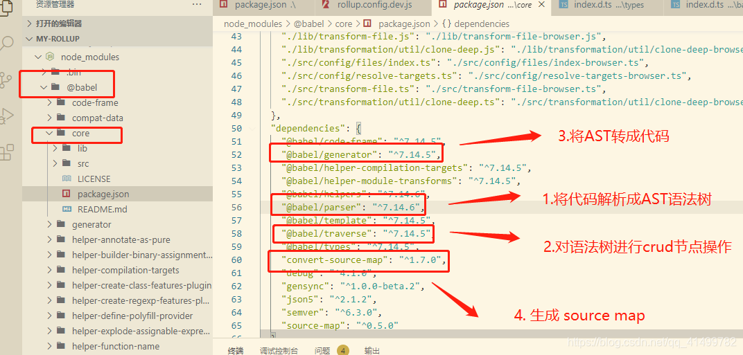743x355 pixels.
Task: Click the README.md markdown file icon
Action: 67,209
